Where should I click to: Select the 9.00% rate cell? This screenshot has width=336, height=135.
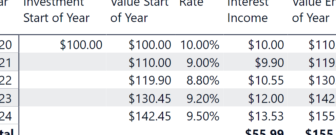click(199, 62)
